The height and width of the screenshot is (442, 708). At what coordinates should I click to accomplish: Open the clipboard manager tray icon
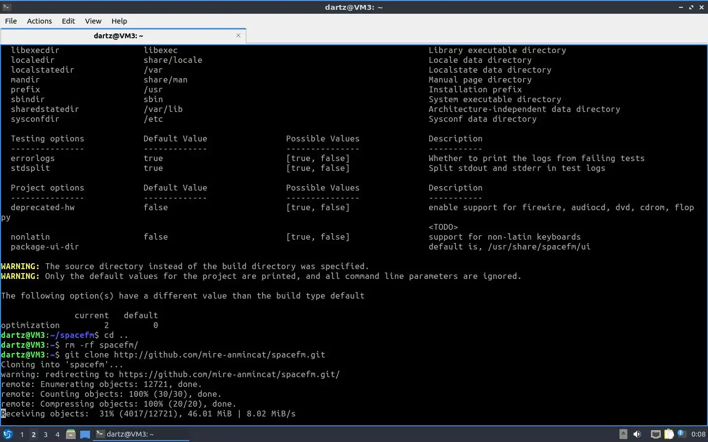click(669, 434)
